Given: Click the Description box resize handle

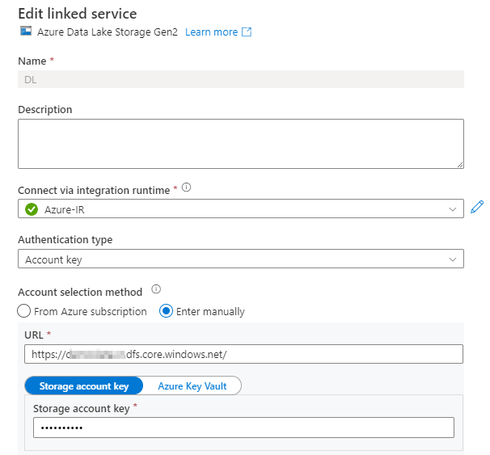Looking at the screenshot, I should pos(460,165).
